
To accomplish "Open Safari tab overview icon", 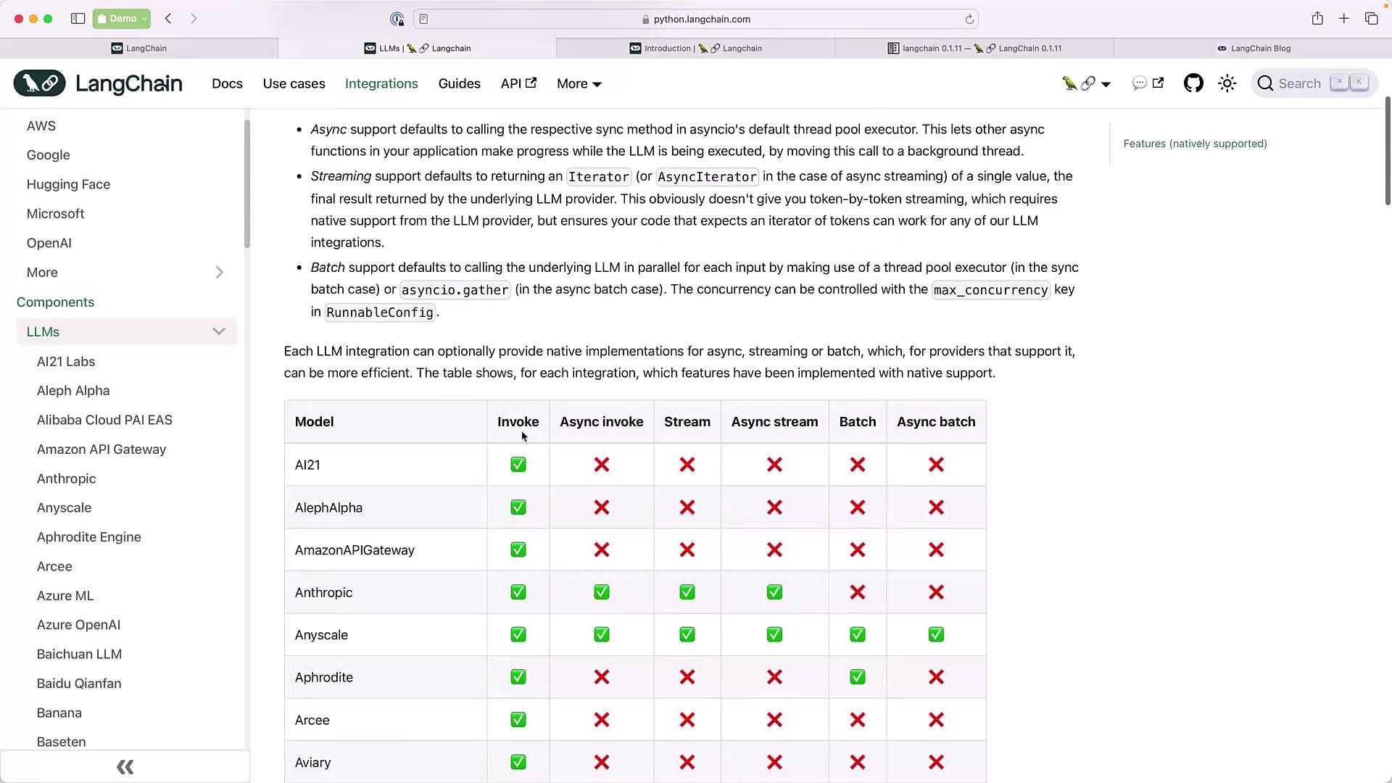I will pyautogui.click(x=1371, y=19).
